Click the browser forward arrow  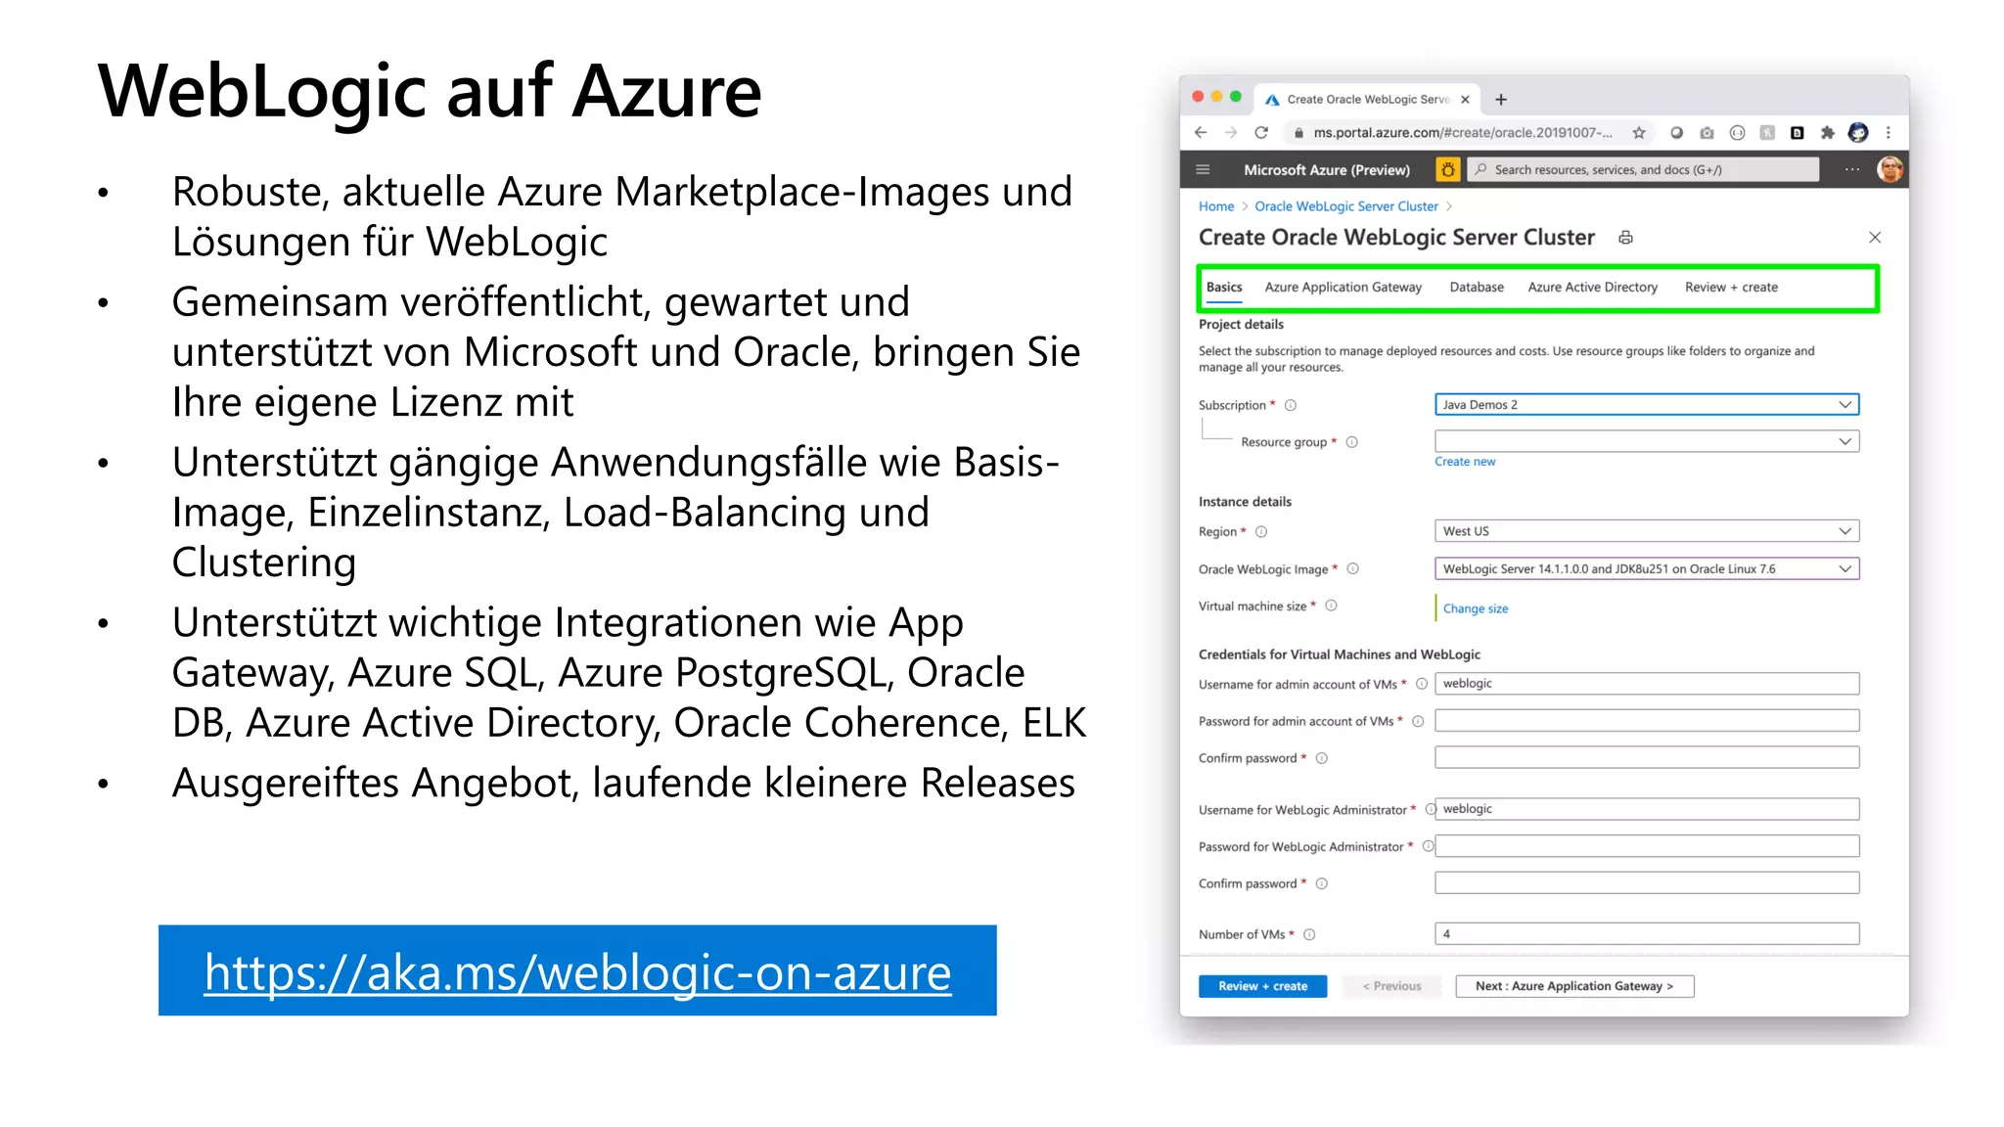click(1231, 132)
